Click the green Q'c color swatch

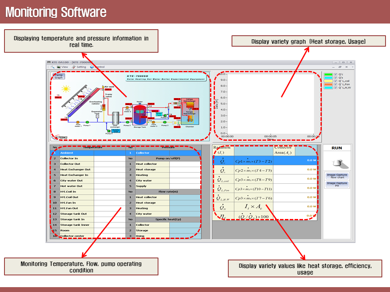pyautogui.click(x=328, y=75)
